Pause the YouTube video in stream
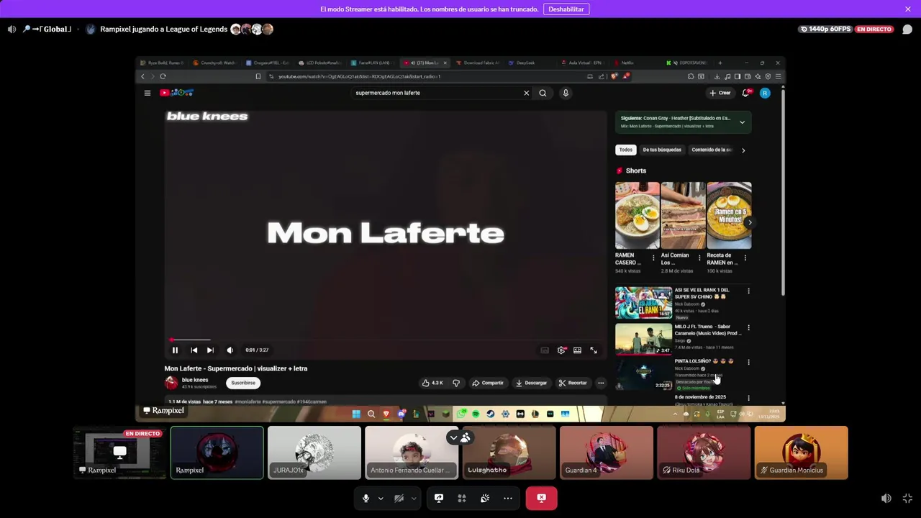 (175, 350)
